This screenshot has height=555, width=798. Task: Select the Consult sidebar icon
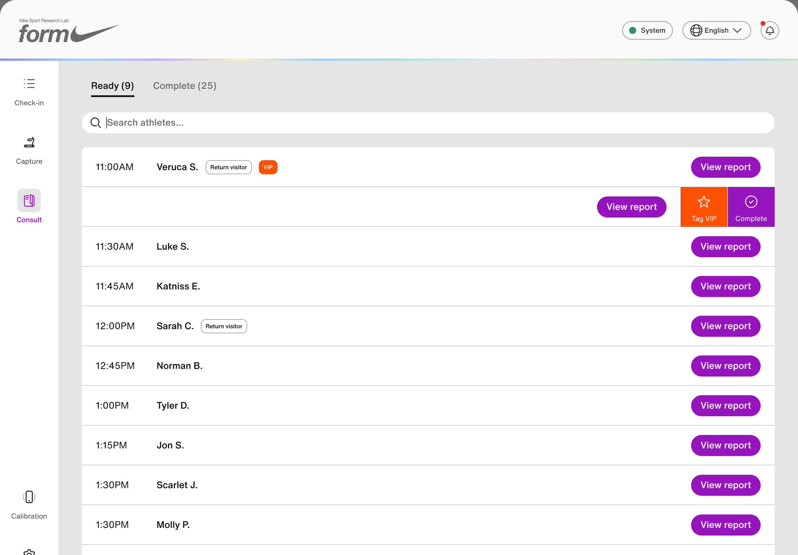tap(29, 201)
